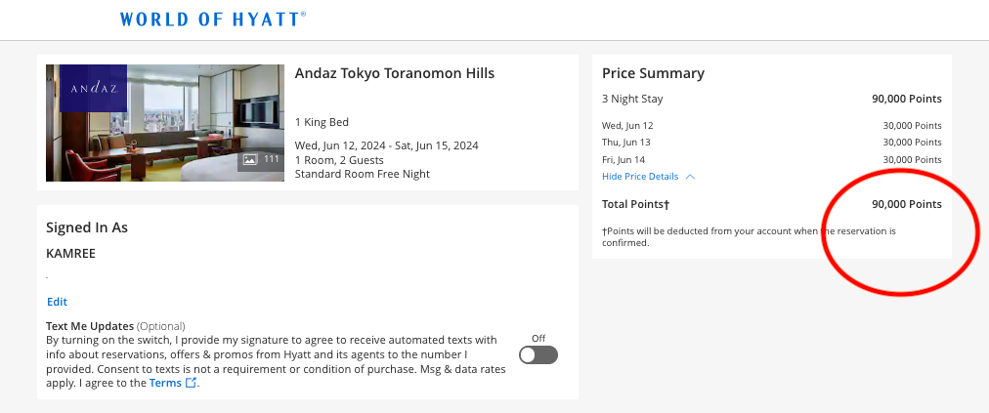Click the World of Hyatt logo
Screen dimensions: 989x413
point(213,19)
